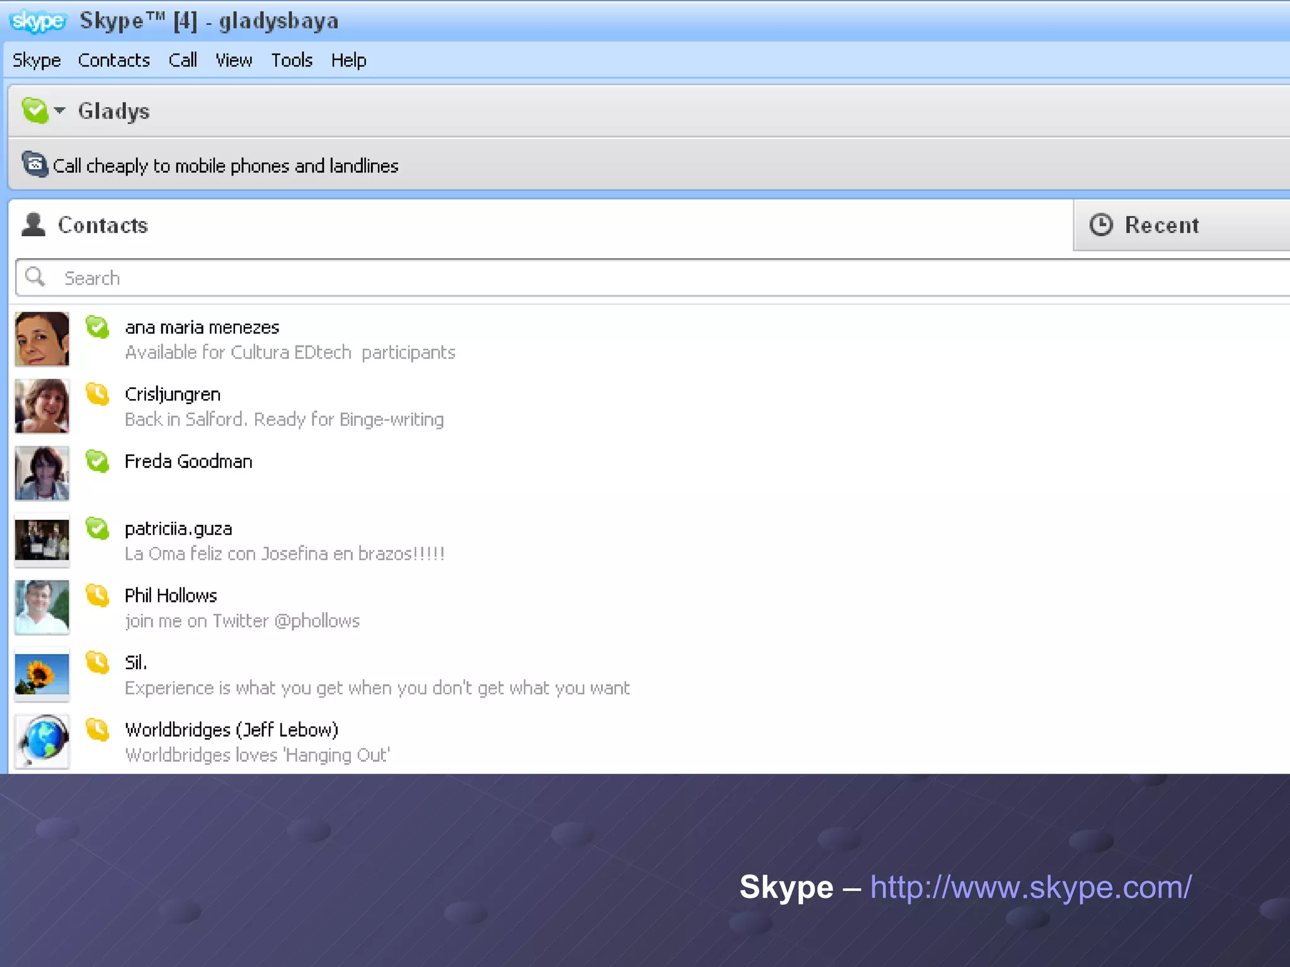Click Worldbridges away status icon

coord(98,730)
